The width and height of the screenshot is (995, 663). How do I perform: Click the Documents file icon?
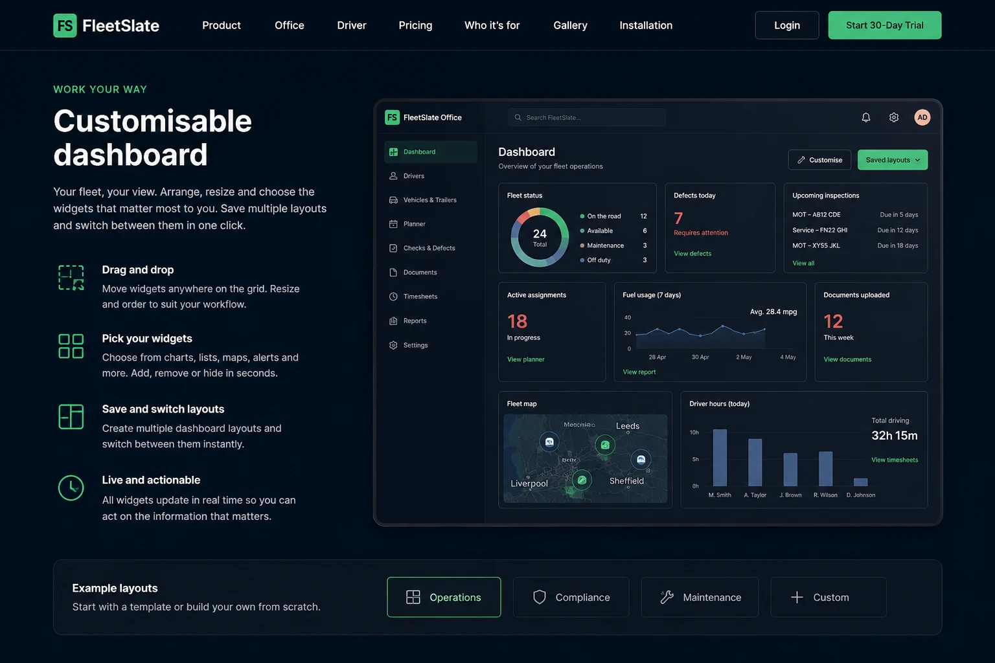(x=393, y=273)
